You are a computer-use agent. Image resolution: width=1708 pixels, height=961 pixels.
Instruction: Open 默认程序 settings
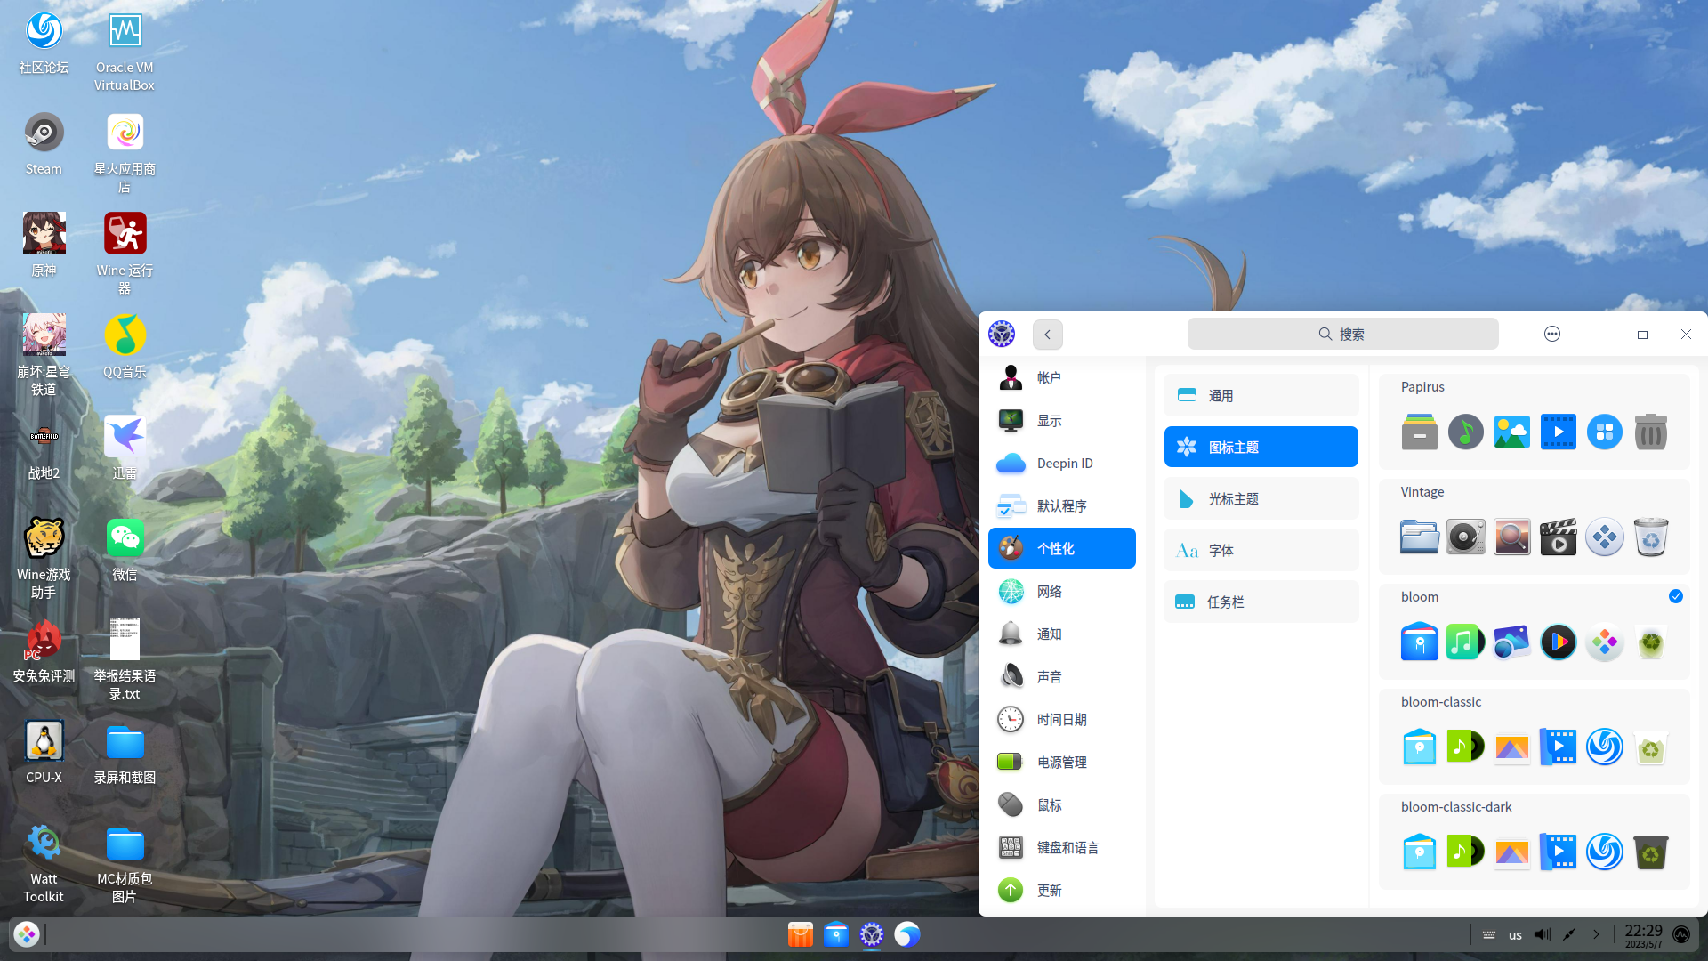(1062, 505)
